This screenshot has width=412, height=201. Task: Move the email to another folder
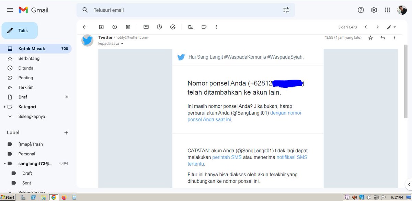click(191, 27)
